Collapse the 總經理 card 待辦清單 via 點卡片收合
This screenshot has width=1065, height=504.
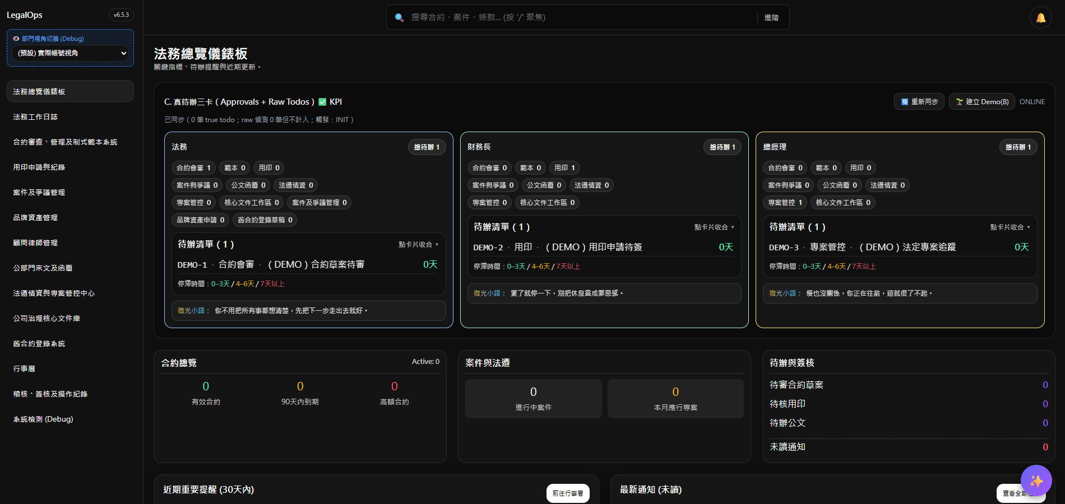click(1010, 227)
